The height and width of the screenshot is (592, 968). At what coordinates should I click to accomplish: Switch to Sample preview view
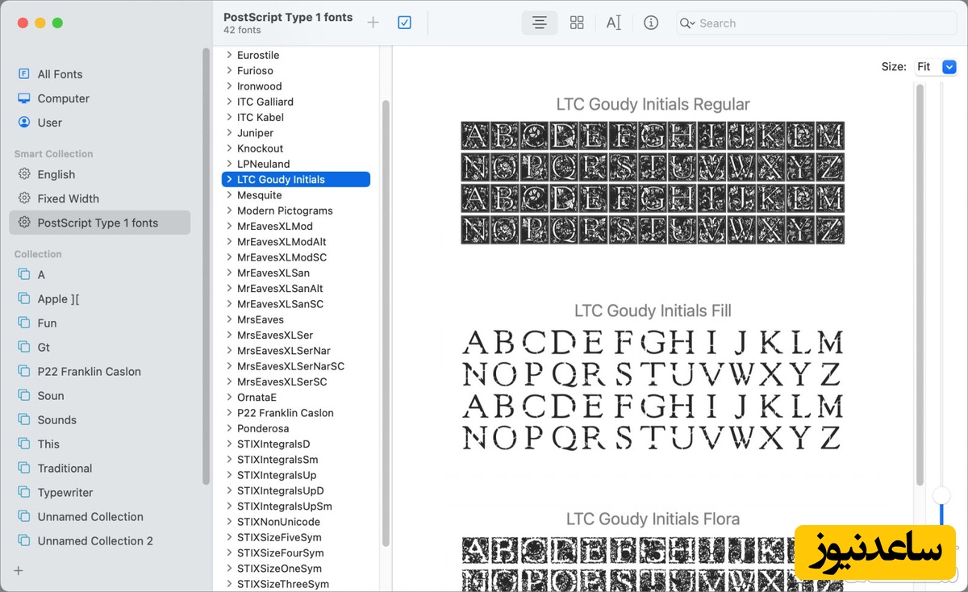tap(540, 23)
